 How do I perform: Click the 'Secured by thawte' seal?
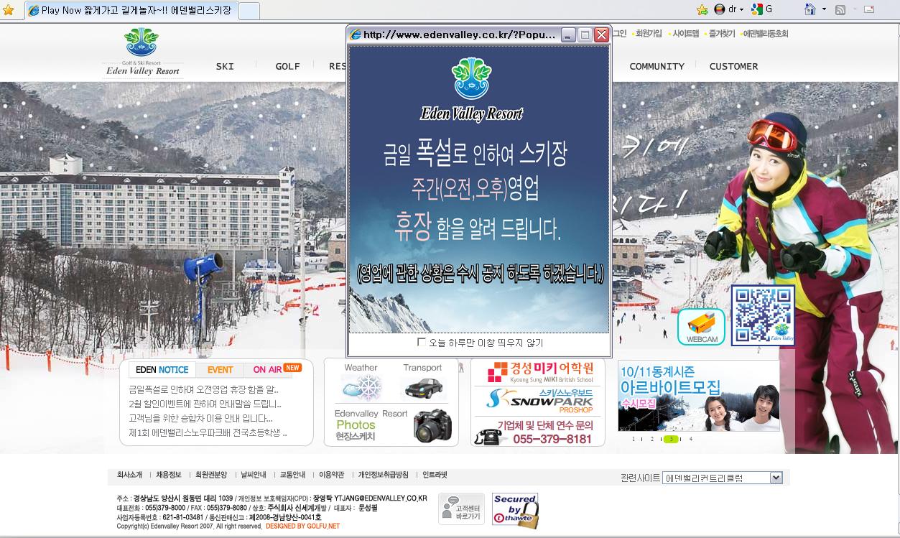pyautogui.click(x=515, y=510)
